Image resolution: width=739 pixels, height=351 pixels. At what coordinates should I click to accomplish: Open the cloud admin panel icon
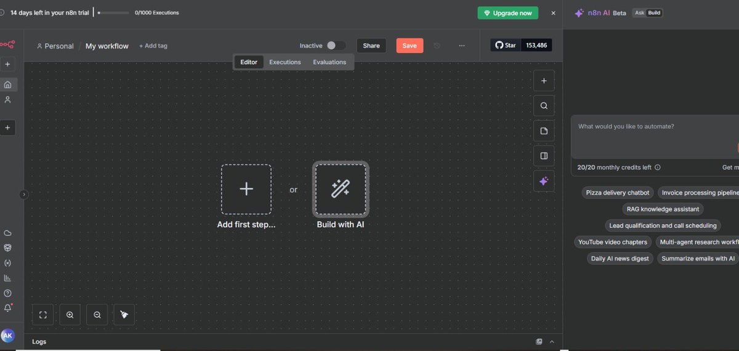coord(7,233)
